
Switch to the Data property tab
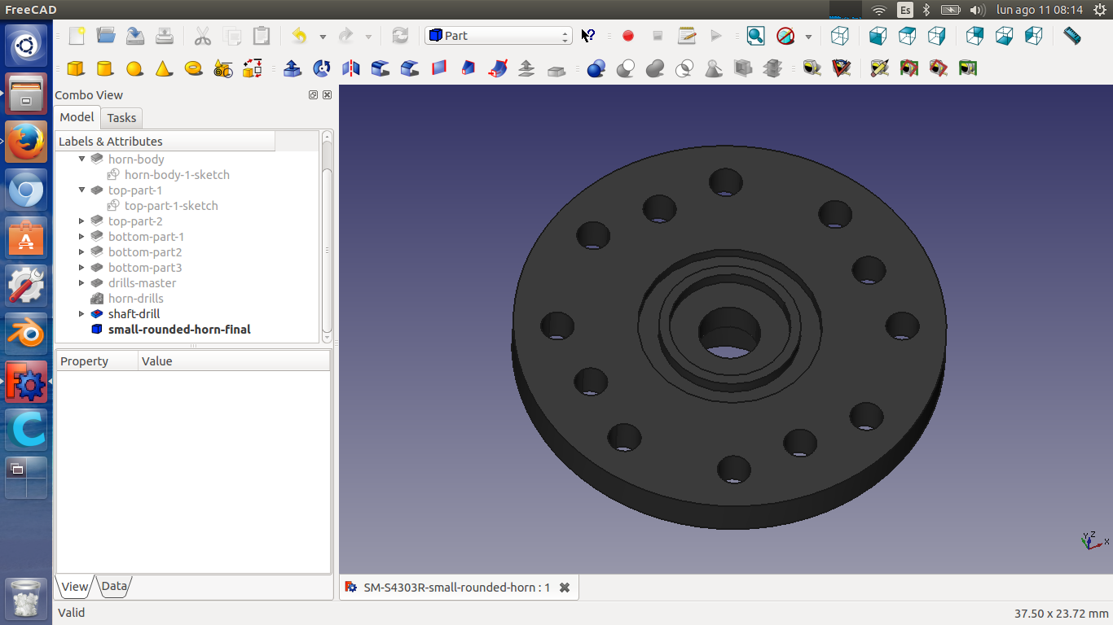pos(114,586)
